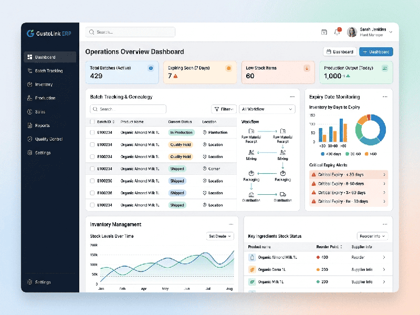The image size is (420, 315).
Task: Click the left Mixing workflow icon
Action: pyautogui.click(x=251, y=152)
